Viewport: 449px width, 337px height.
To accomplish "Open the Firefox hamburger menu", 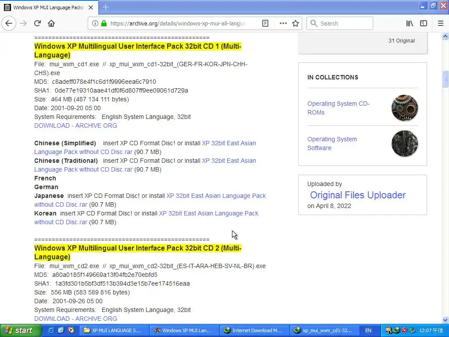I will (x=441, y=23).
